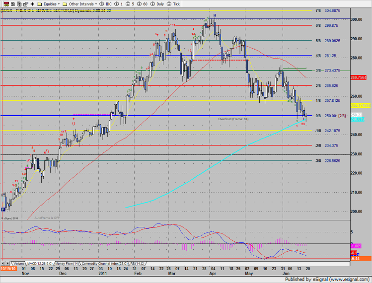Click the darker stacked-pages icon before the clipboard icon
Viewport: 372px width, 283px height.
point(19,4)
